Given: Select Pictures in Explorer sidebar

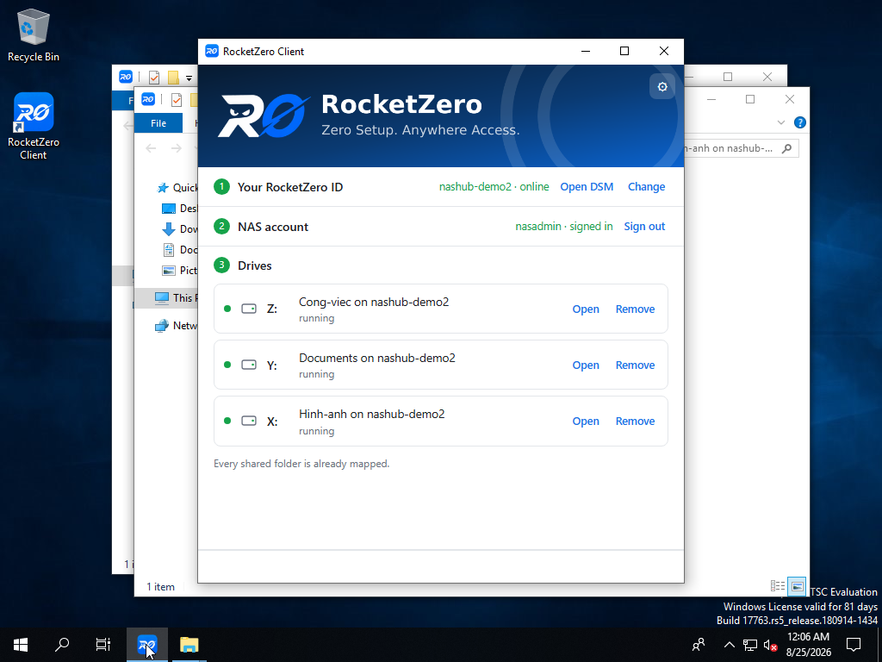Looking at the screenshot, I should click(179, 270).
